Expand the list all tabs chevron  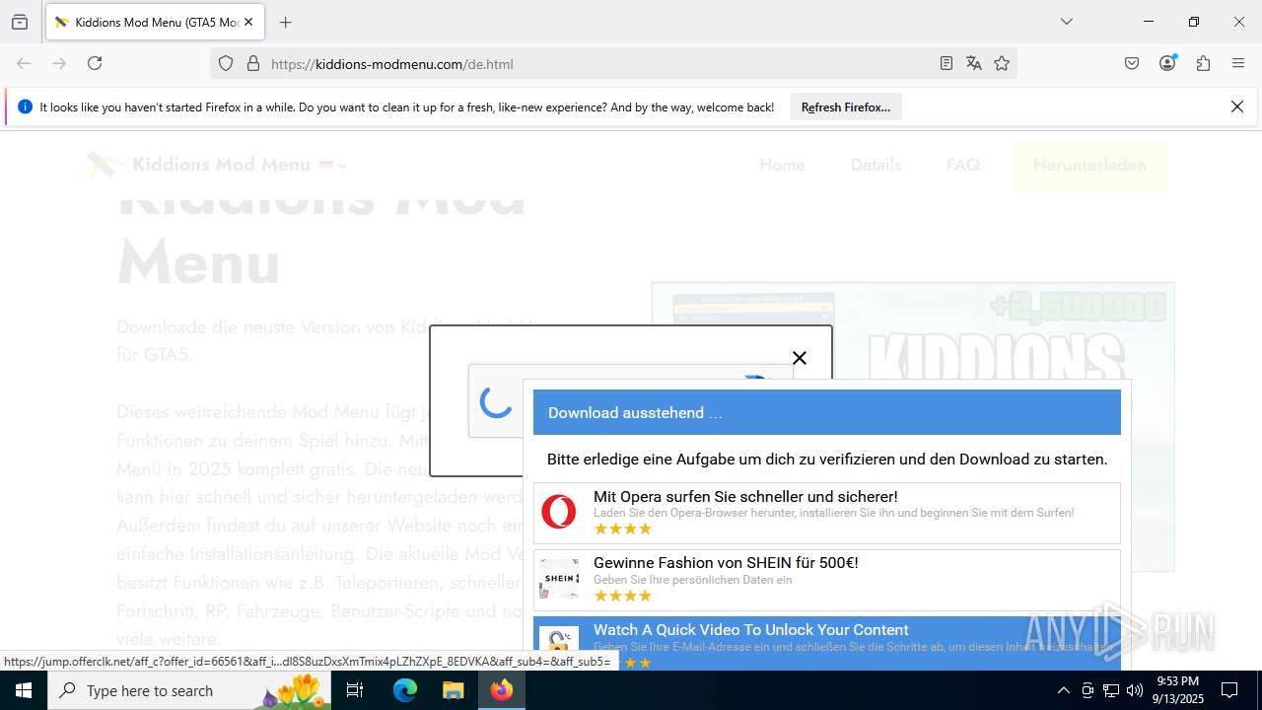[x=1066, y=22]
